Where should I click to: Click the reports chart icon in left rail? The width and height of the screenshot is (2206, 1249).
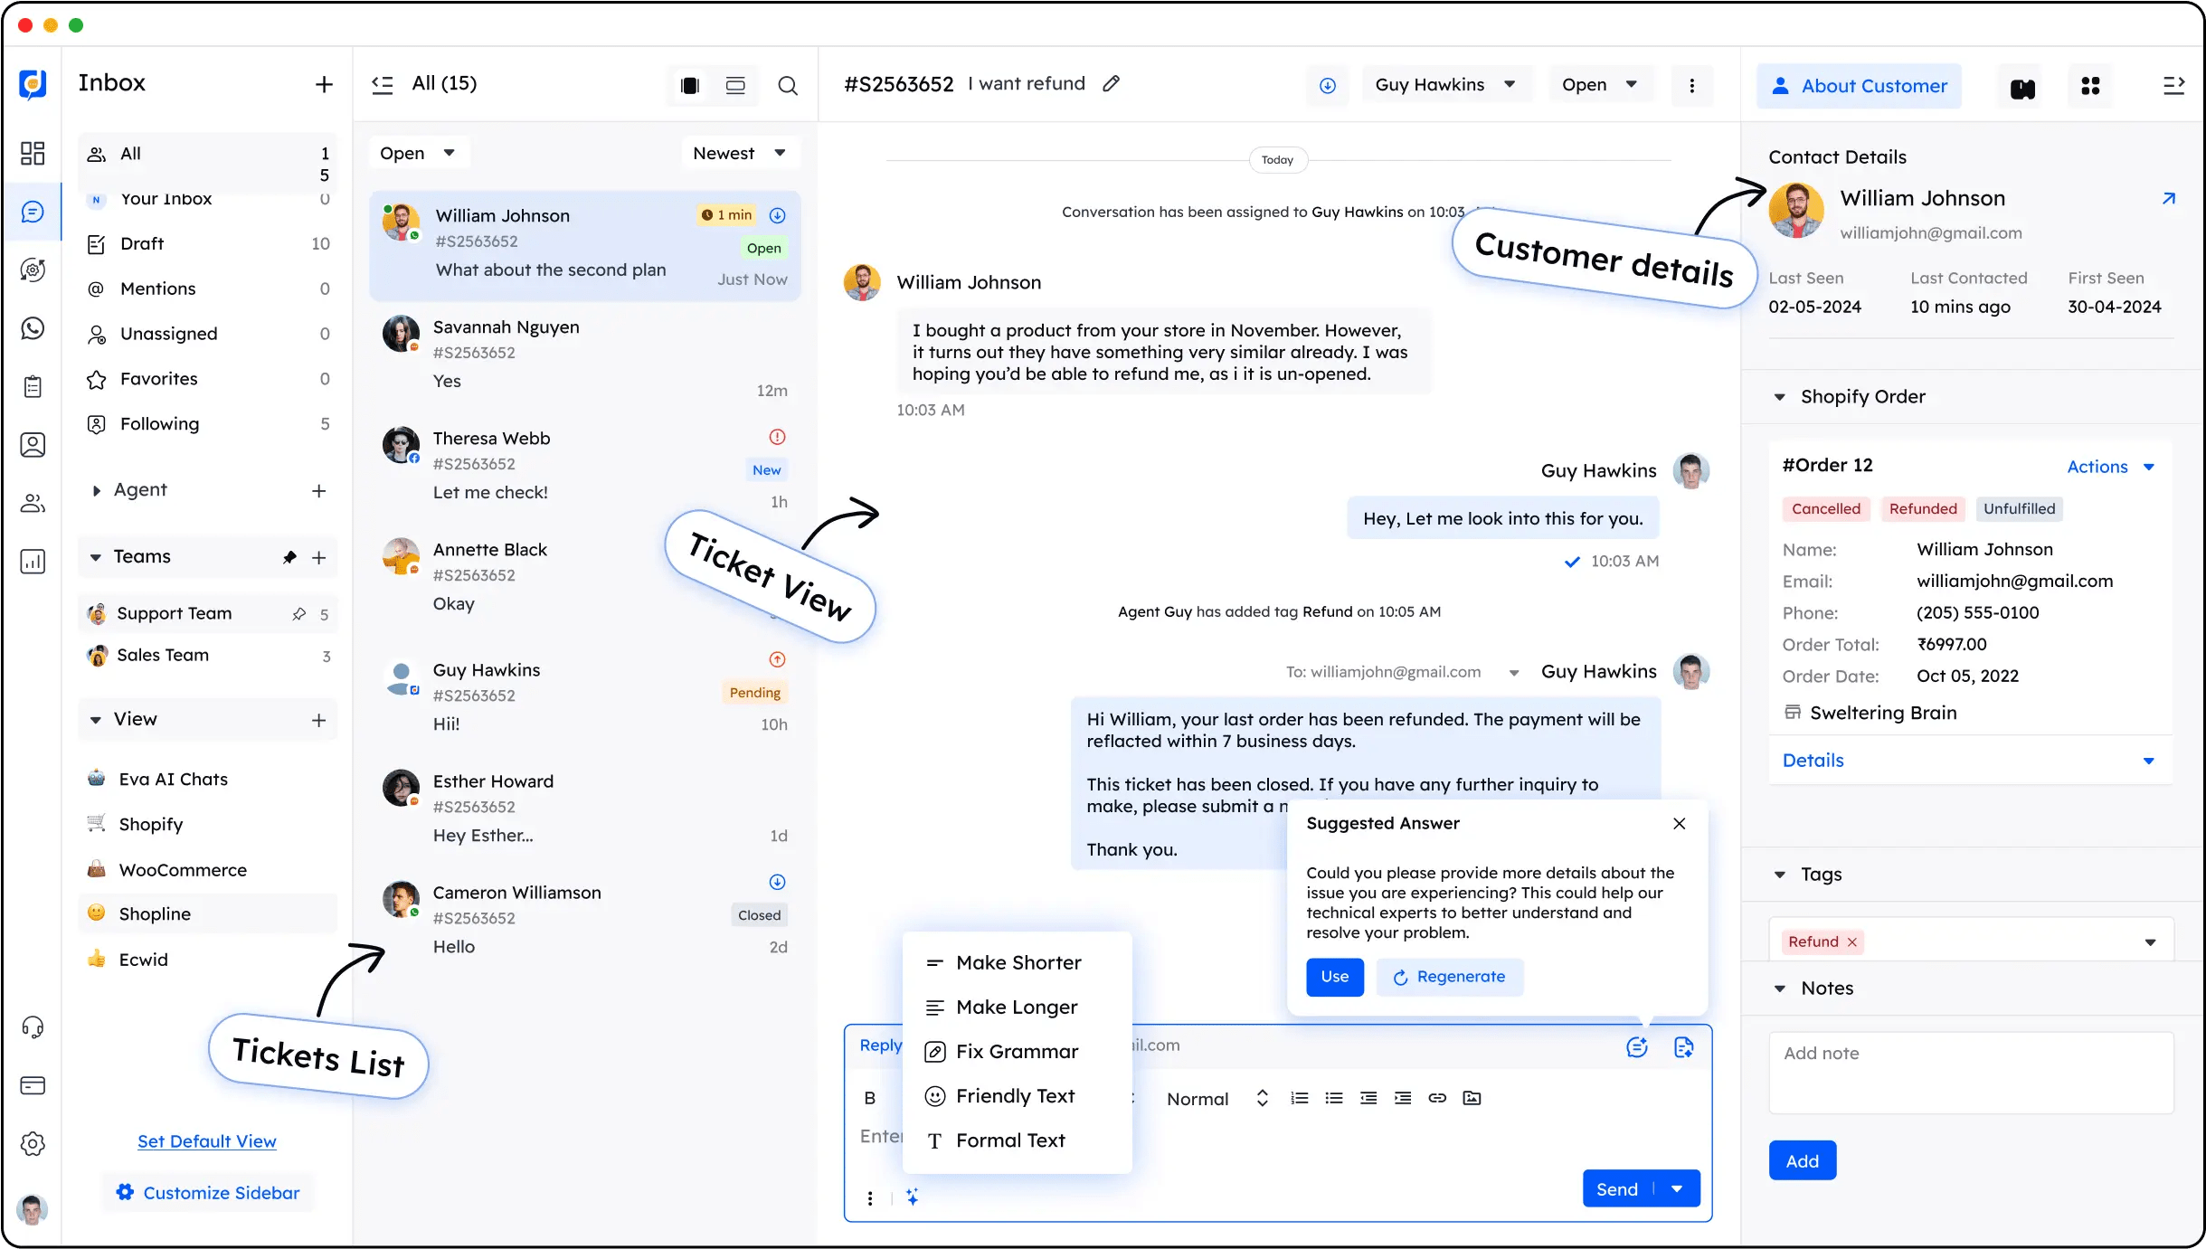click(x=33, y=562)
